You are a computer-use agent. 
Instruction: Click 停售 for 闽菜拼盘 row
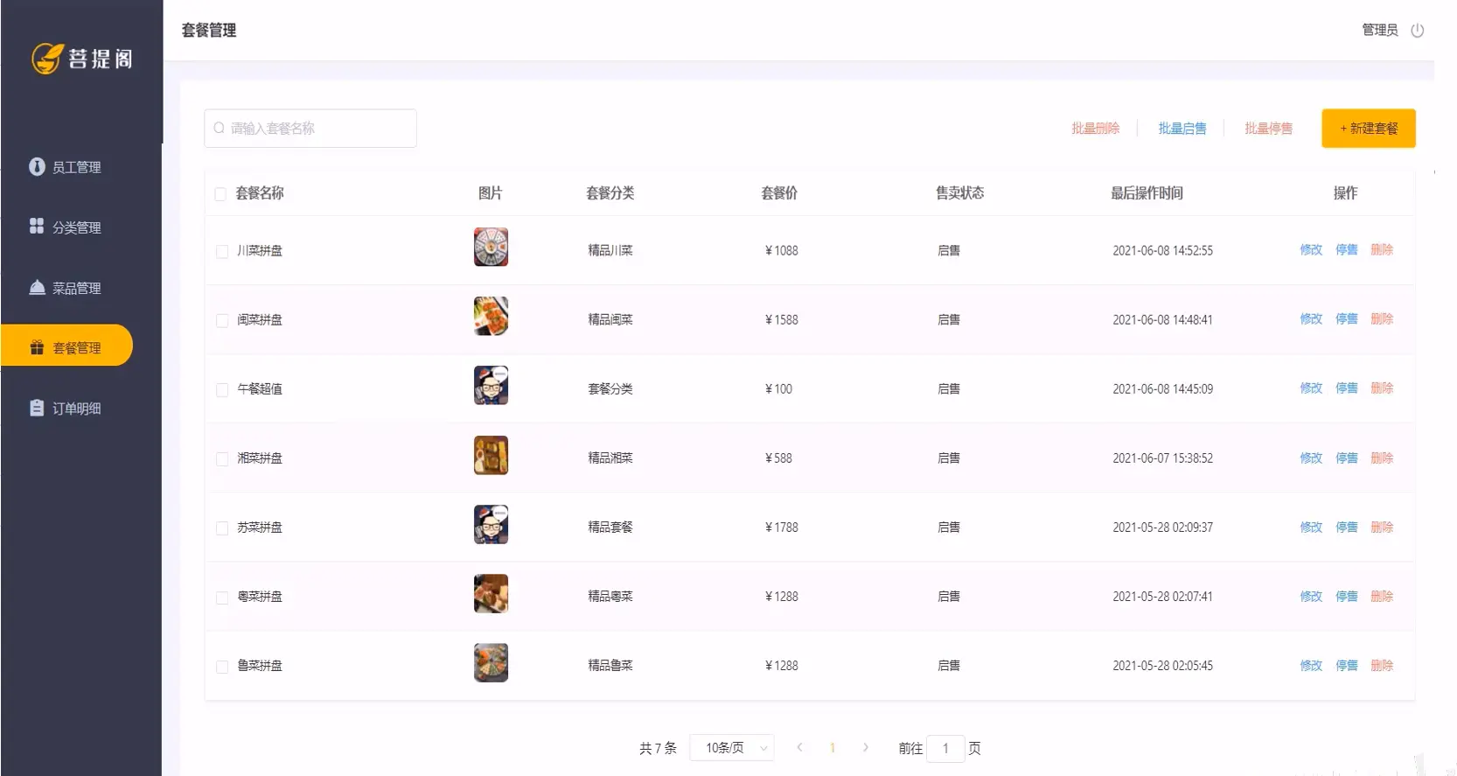pyautogui.click(x=1347, y=319)
